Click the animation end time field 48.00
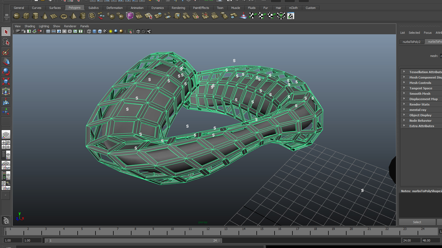 (430, 240)
